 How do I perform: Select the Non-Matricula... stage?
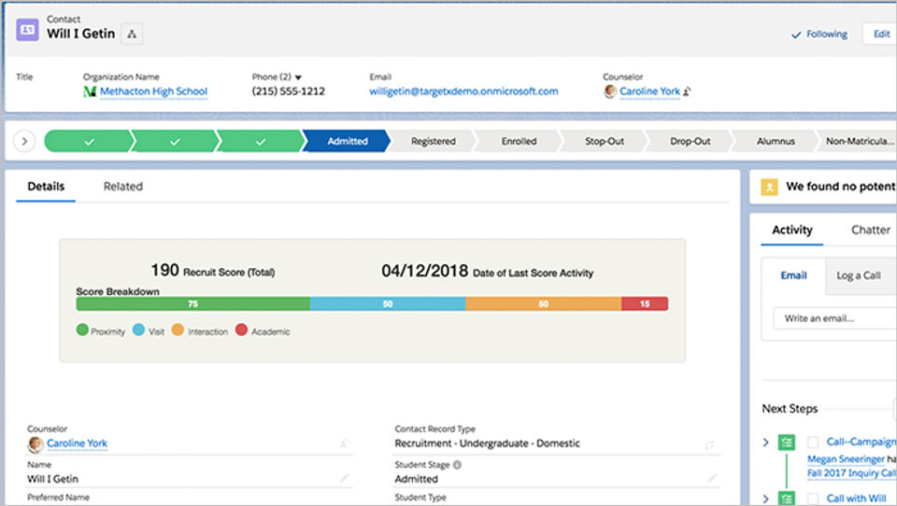(x=858, y=141)
